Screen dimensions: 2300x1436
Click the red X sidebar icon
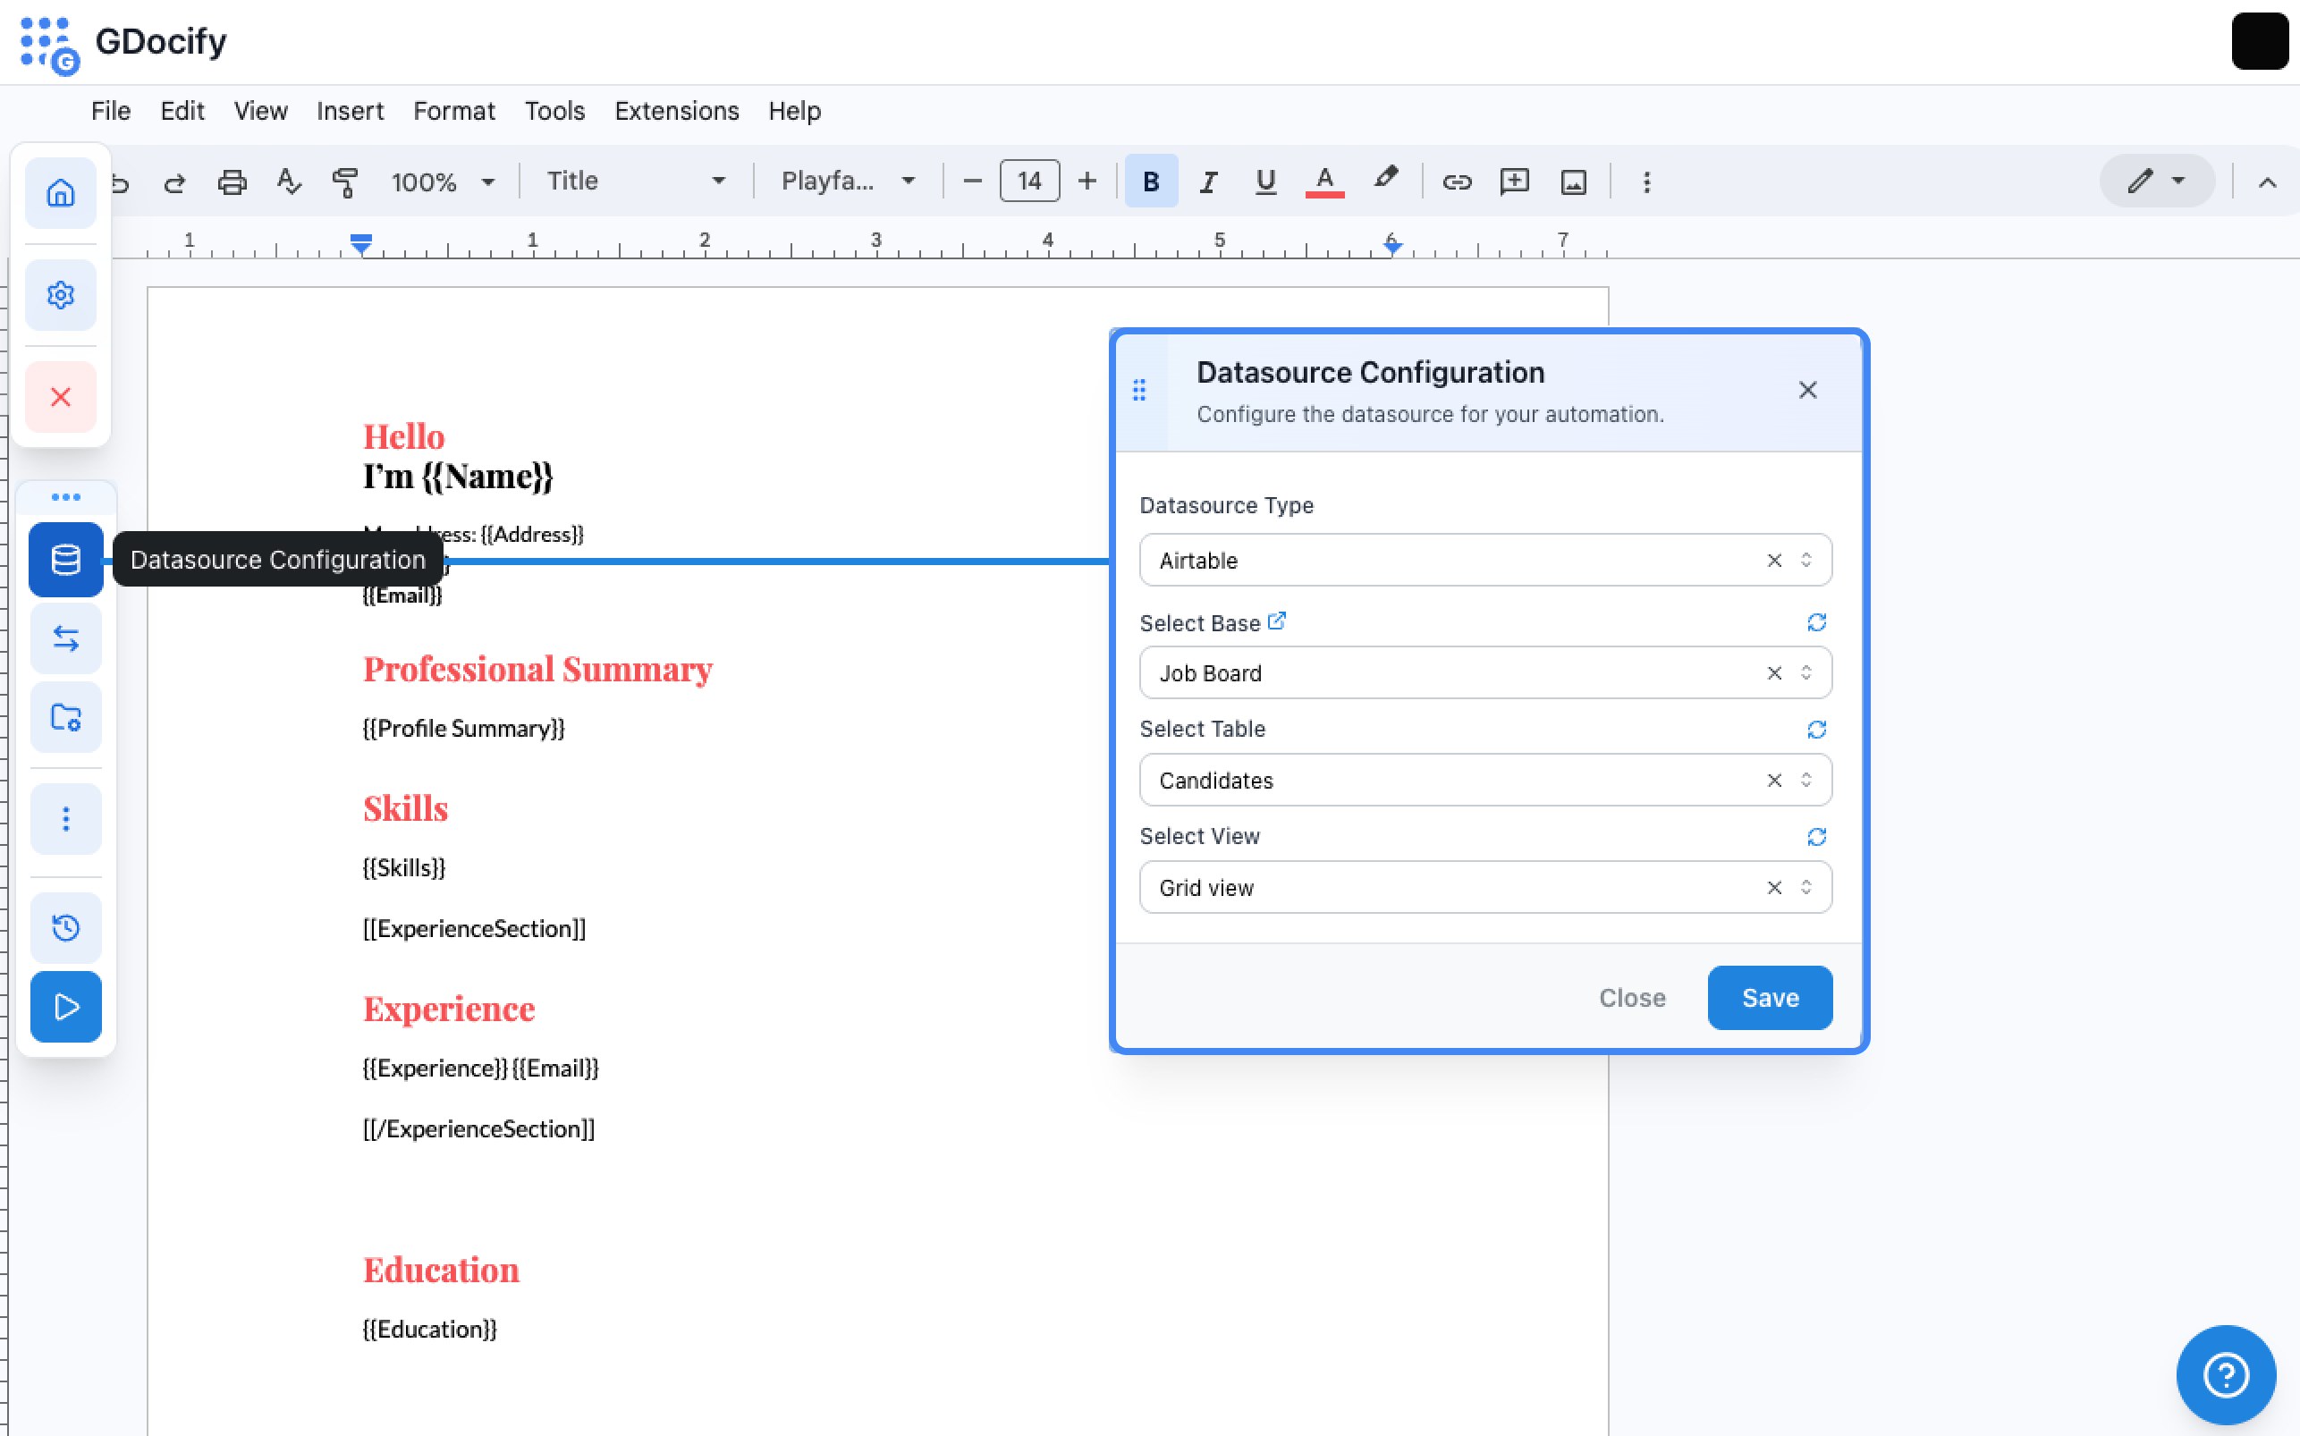coord(61,396)
